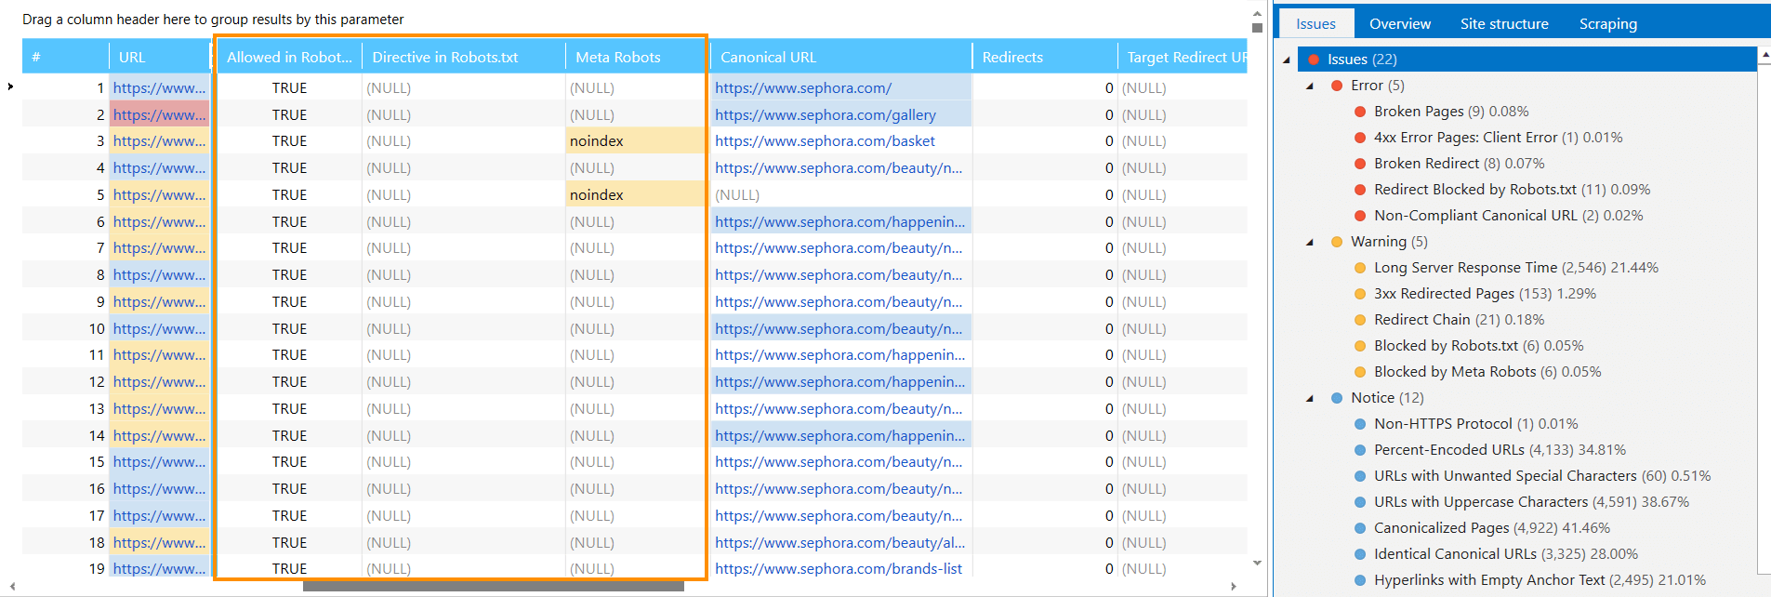The width and height of the screenshot is (1771, 597).
Task: Click the blue dot beside Canonicalized Pages
Action: click(x=1359, y=528)
